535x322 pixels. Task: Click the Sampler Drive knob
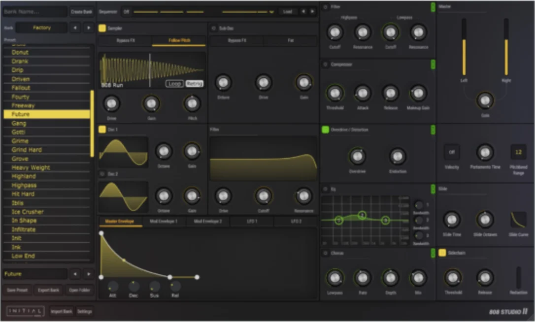(111, 104)
